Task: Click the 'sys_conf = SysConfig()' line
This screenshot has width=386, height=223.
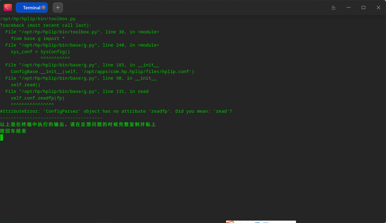Action: click(x=40, y=52)
